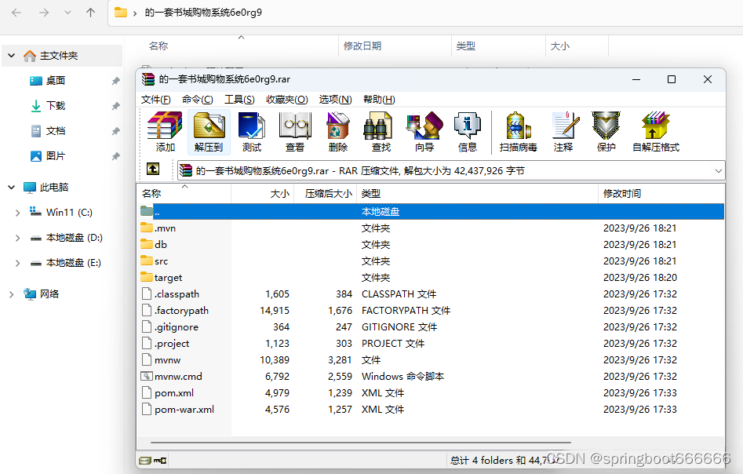Select the .mvn folder icon

147,228
